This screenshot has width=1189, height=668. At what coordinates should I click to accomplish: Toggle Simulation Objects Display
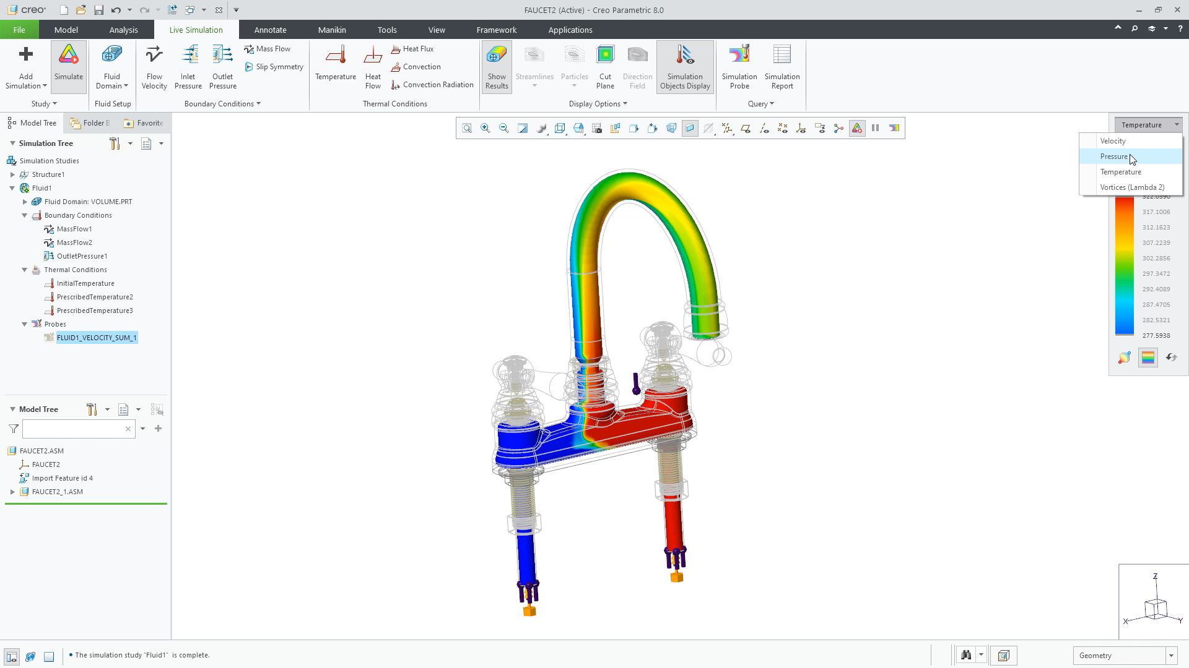684,65
